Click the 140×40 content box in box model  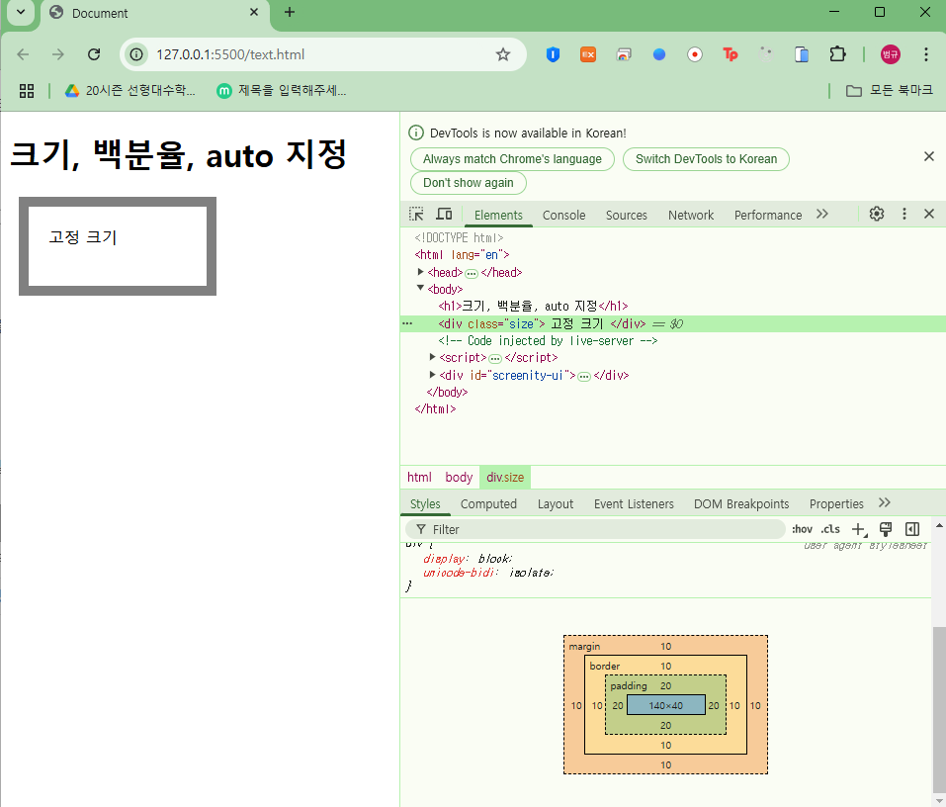tap(666, 705)
